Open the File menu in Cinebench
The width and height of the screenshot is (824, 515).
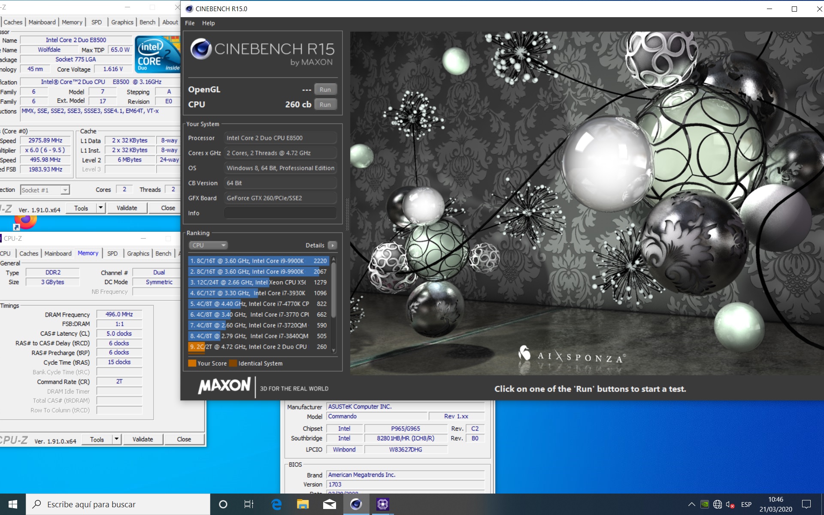(190, 23)
